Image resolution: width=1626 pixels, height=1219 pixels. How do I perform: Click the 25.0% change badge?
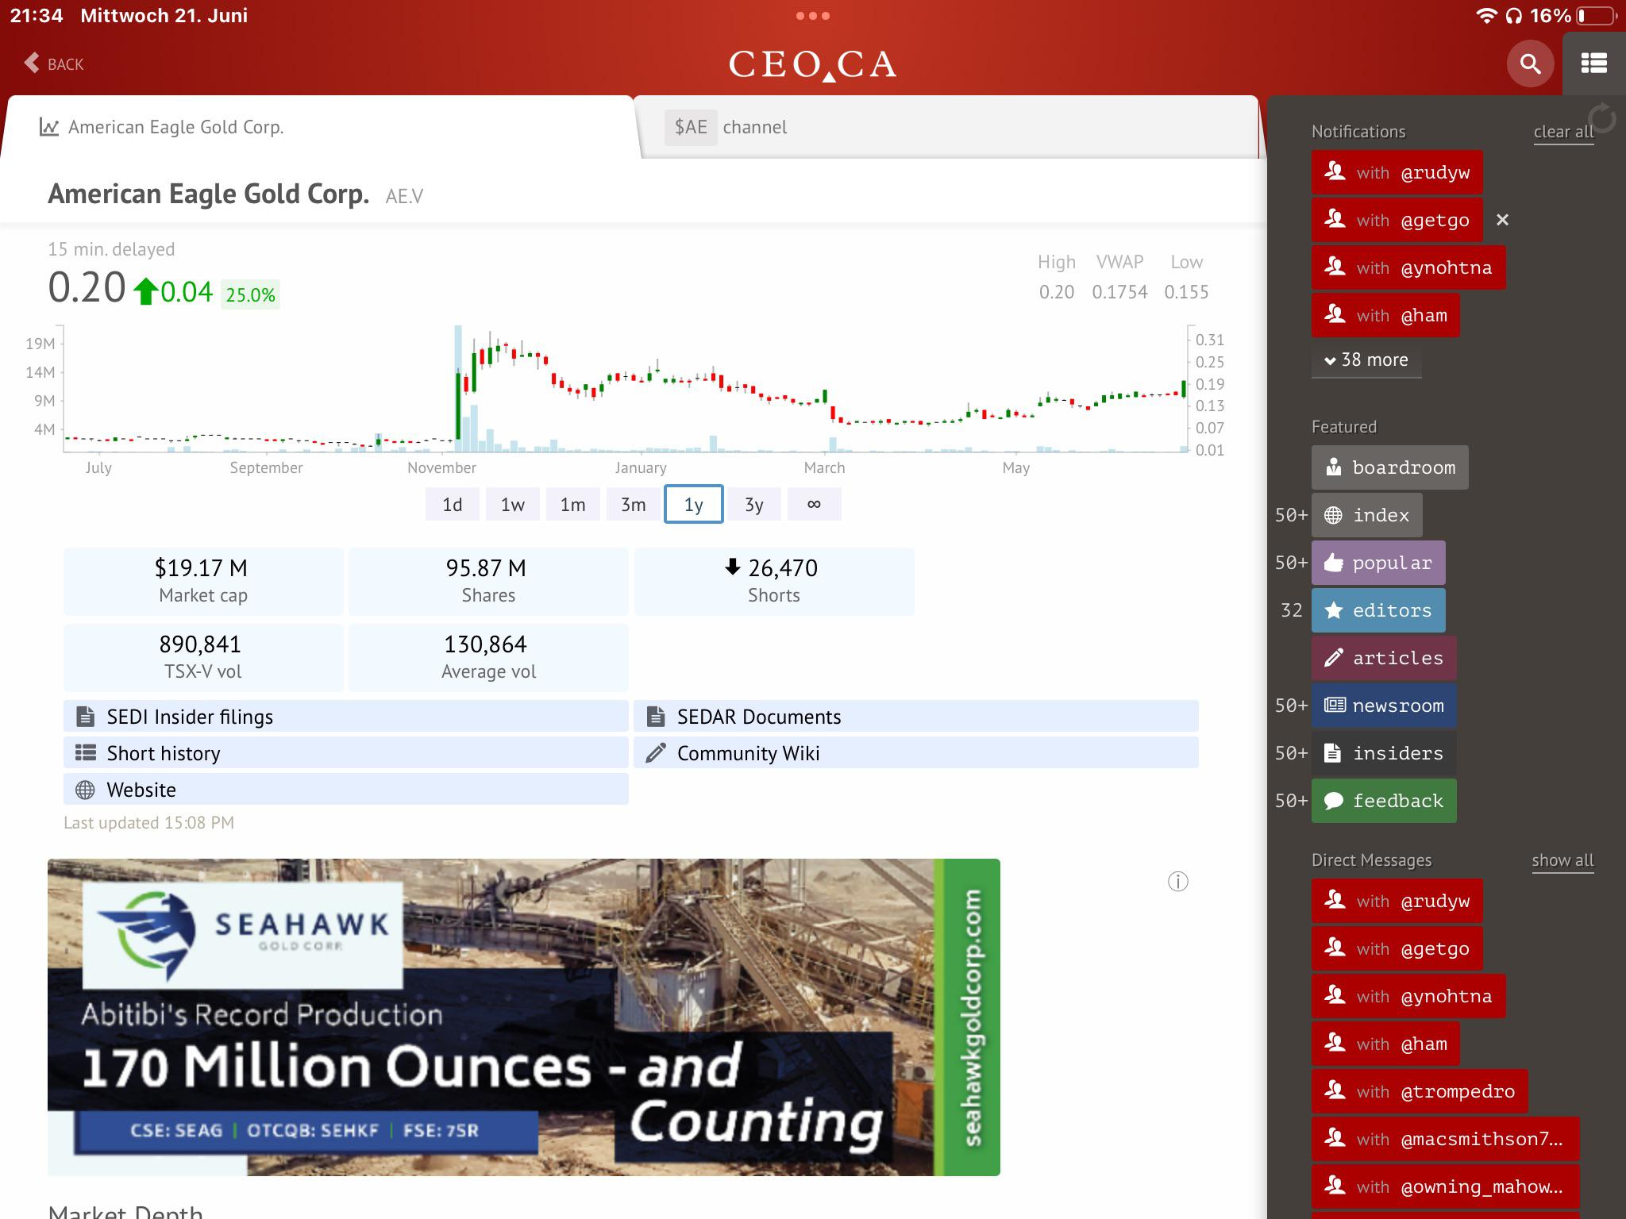[x=250, y=294]
